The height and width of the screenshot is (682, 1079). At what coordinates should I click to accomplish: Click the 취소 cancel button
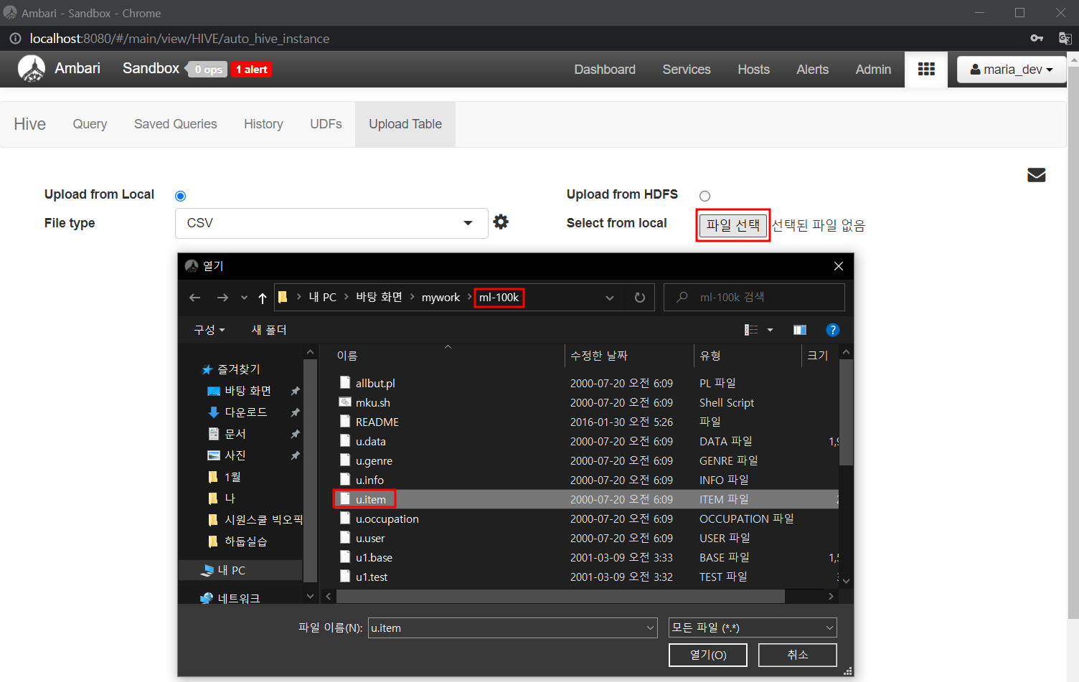point(797,655)
